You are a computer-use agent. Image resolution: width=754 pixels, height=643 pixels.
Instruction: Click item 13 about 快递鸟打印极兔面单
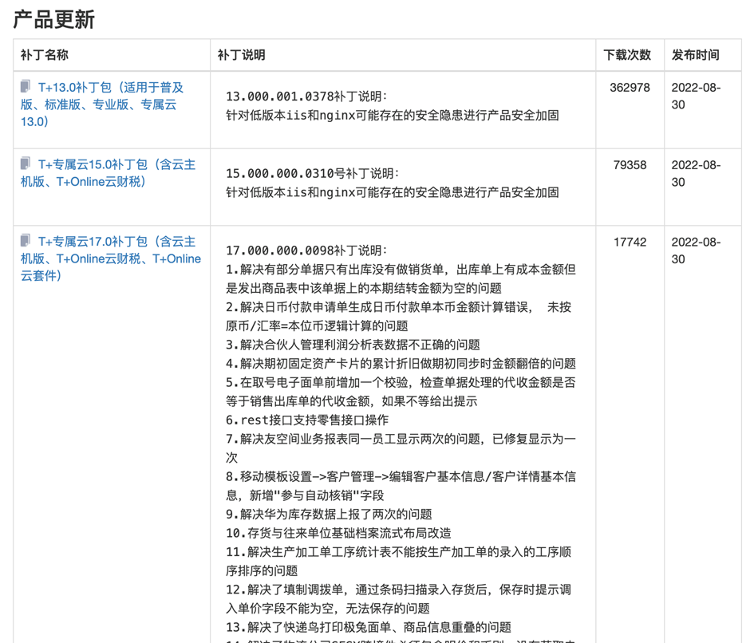pyautogui.click(x=369, y=627)
